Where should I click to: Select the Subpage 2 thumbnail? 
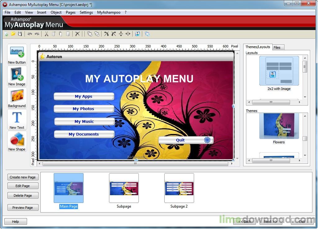(179, 188)
